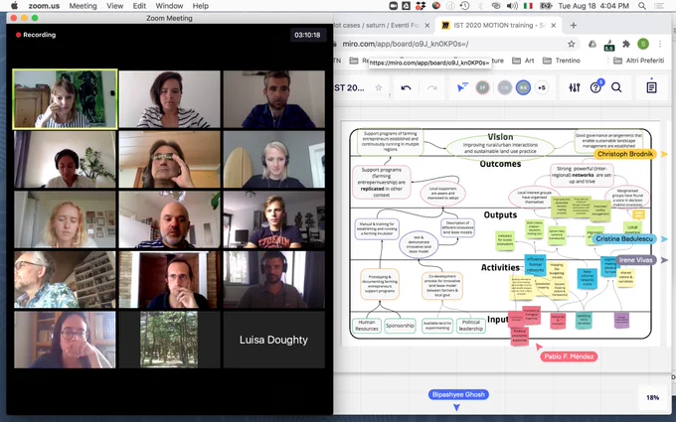Click Christoph Brodnik cursor label

coord(625,154)
